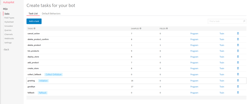Image resolution: width=247 pixels, height=104 pixels.
Task: Click the Back link in sidebar
Action: (6, 49)
